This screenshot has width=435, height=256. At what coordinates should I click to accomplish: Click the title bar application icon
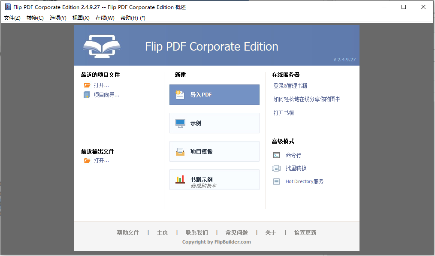(x=8, y=7)
